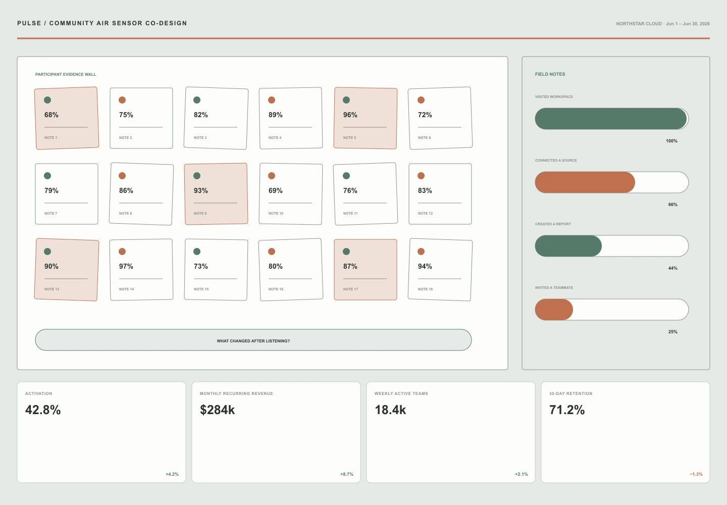
Task: Click the green dot on Note 17 card
Action: [346, 251]
